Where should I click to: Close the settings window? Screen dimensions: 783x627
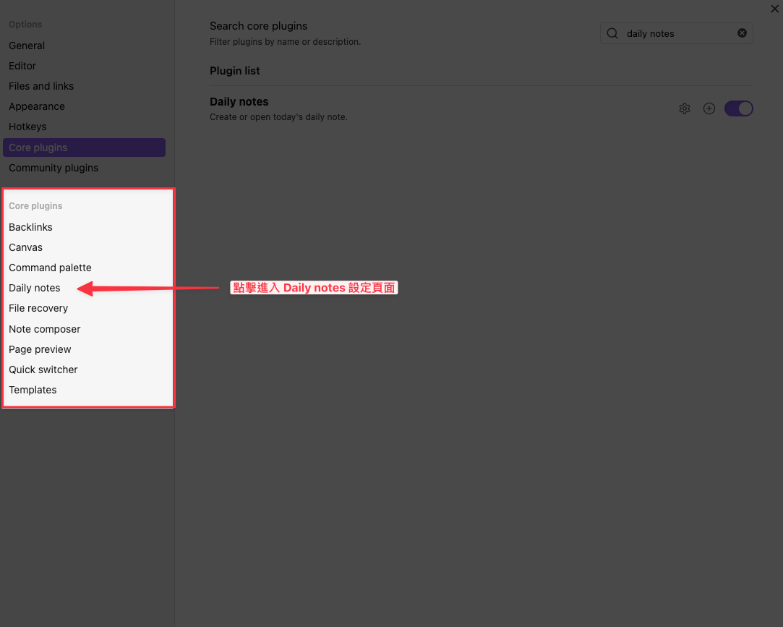point(774,9)
